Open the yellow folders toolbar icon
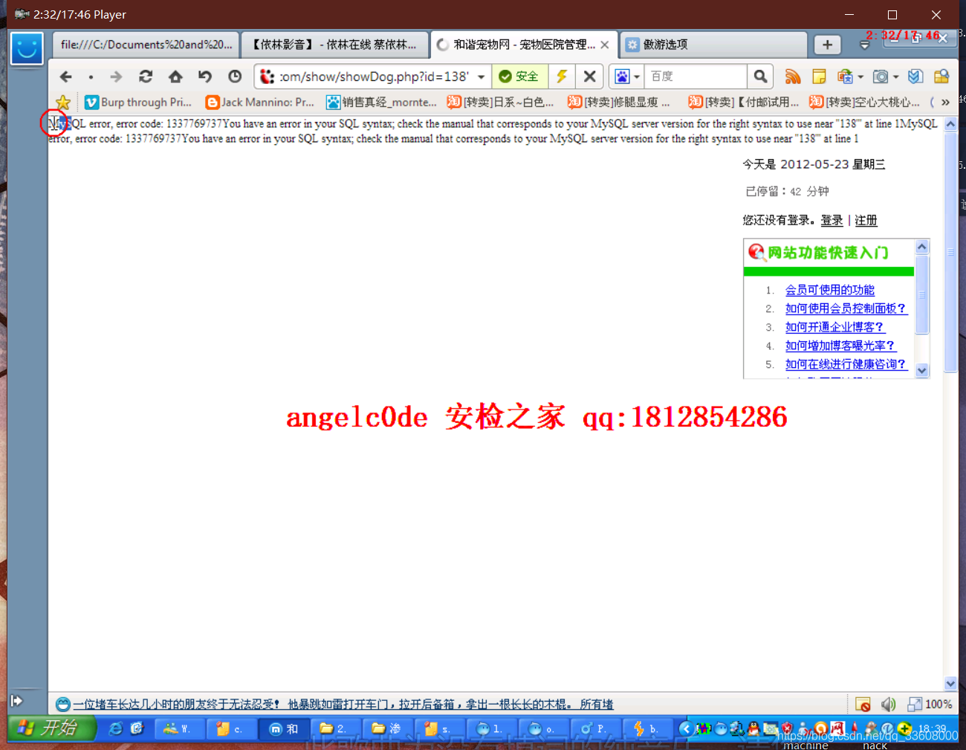This screenshot has width=966, height=750. tap(941, 77)
